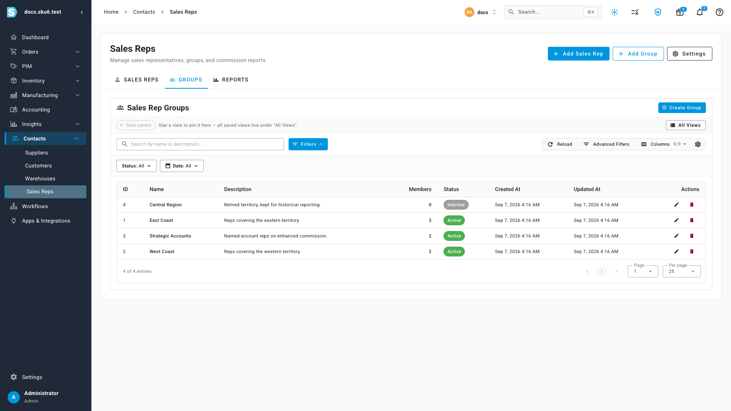Switch to the Sales Reps tab
Image resolution: width=731 pixels, height=411 pixels.
[x=137, y=80]
